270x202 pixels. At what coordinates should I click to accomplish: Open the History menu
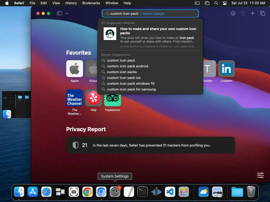click(71, 3)
